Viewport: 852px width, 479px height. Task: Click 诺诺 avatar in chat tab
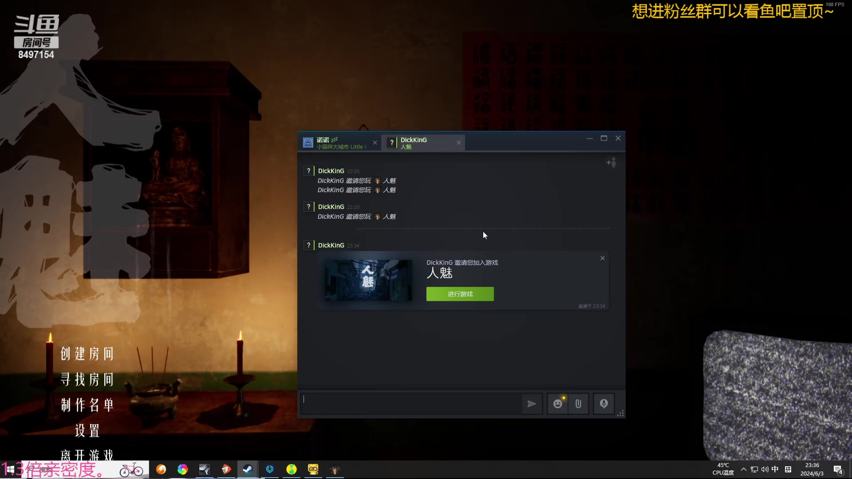(x=308, y=143)
